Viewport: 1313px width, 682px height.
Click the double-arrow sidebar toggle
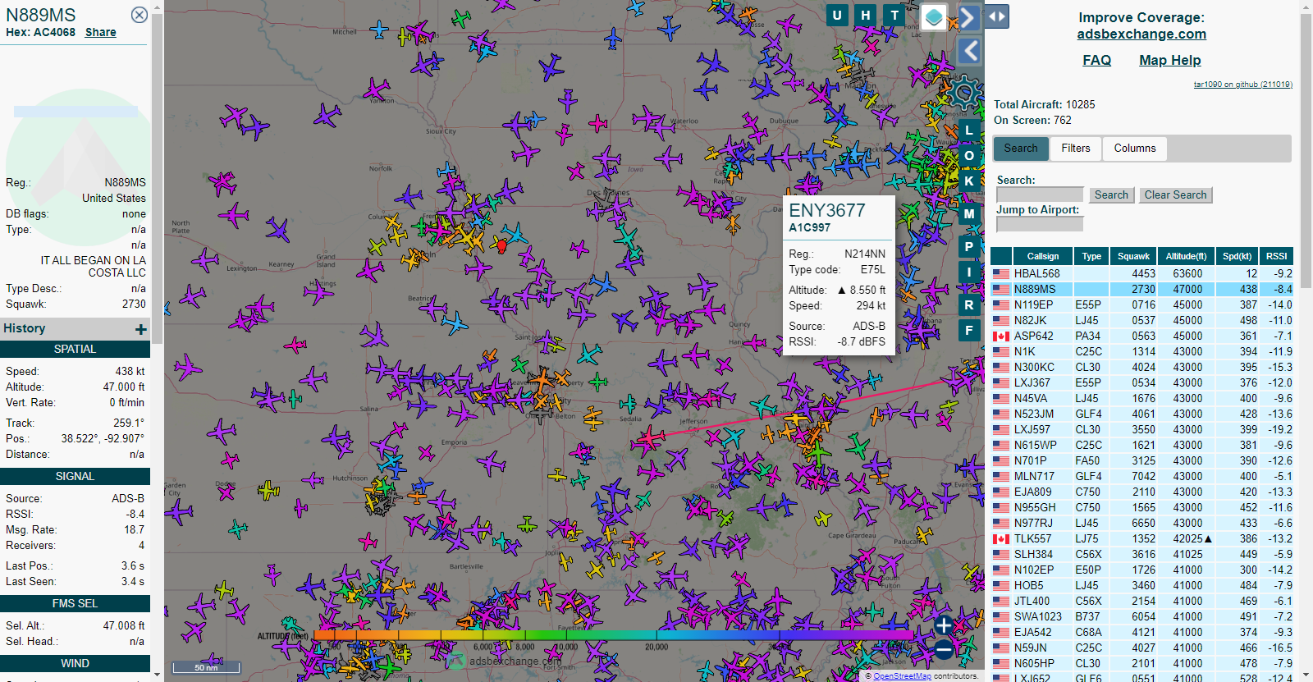click(996, 16)
